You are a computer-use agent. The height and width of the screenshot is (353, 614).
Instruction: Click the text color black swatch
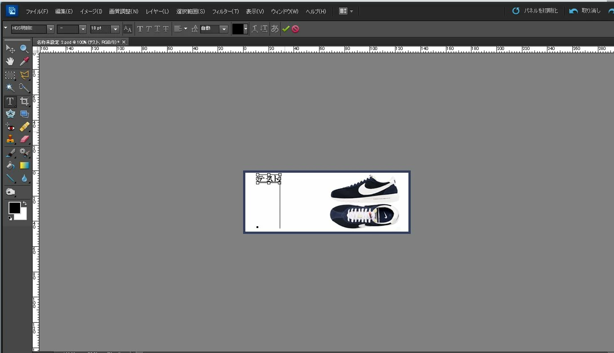tap(238, 29)
